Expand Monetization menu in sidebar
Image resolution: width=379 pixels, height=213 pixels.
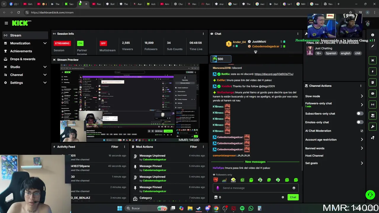(45, 43)
